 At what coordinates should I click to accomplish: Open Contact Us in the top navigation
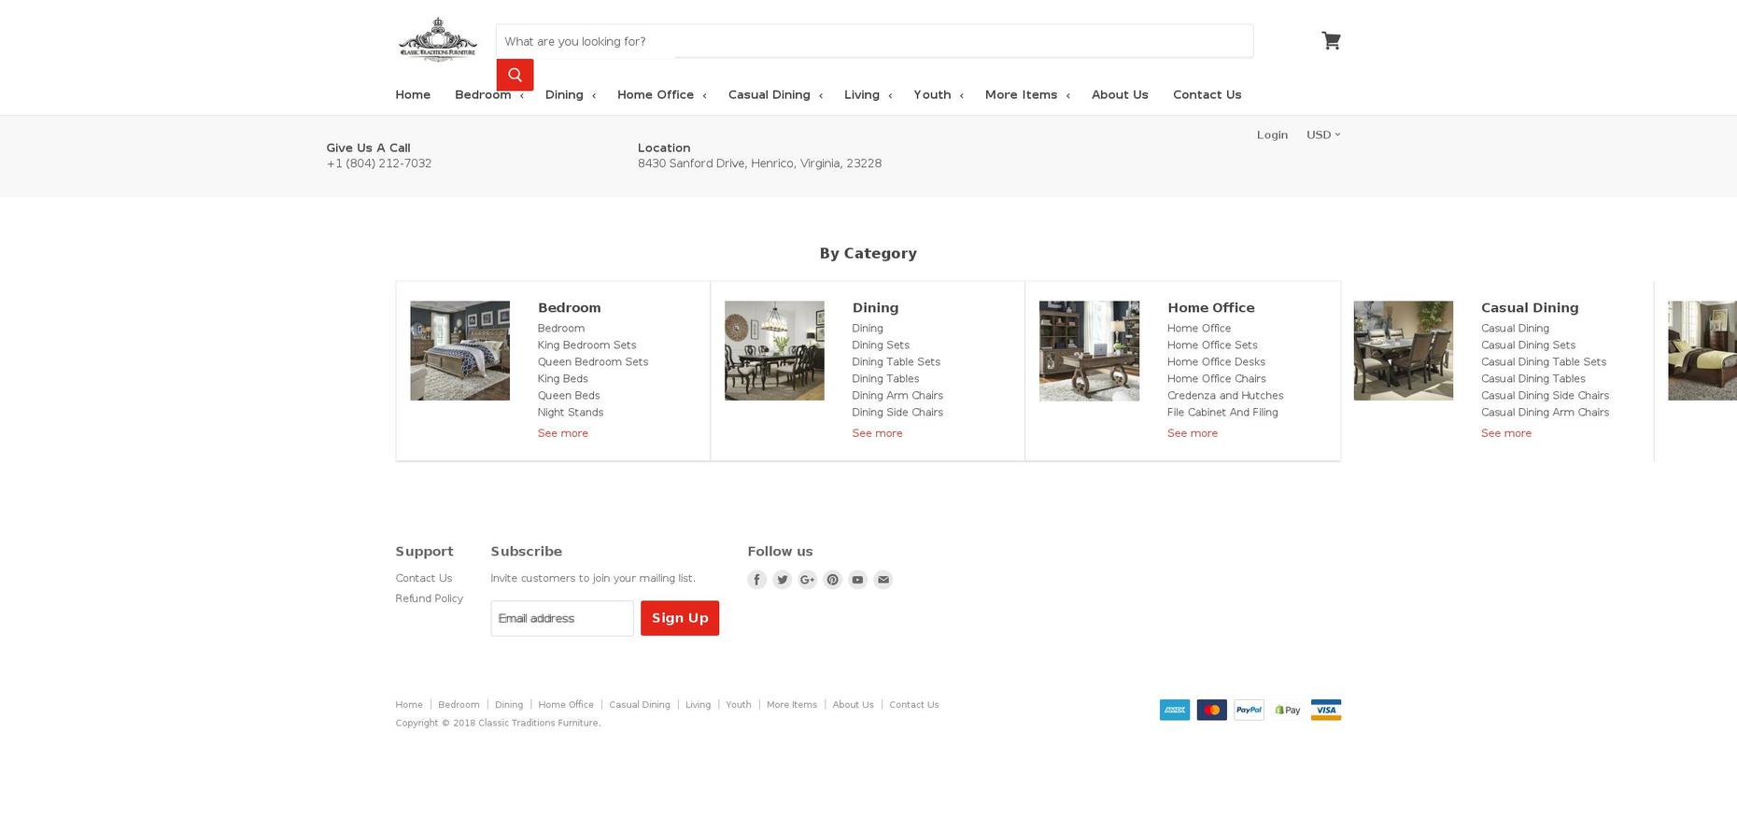pos(1207,94)
